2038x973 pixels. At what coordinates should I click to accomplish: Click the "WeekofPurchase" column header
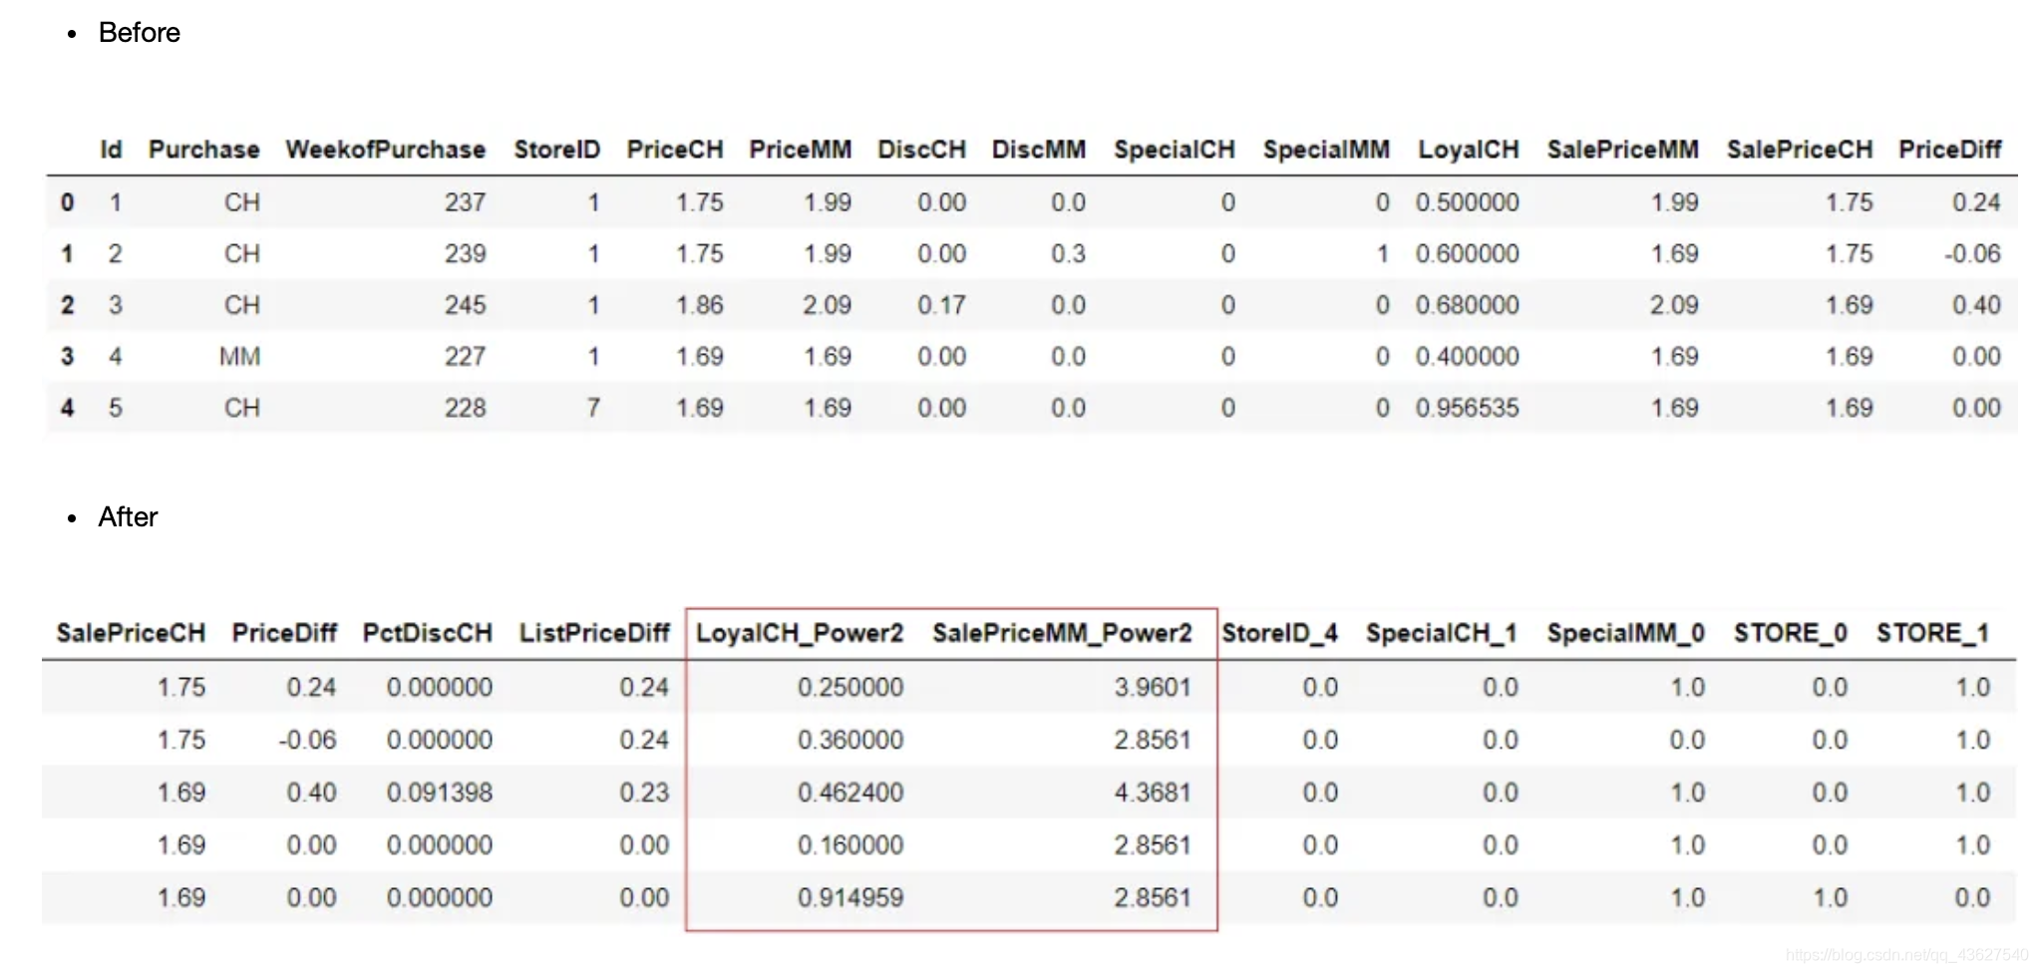click(x=386, y=150)
